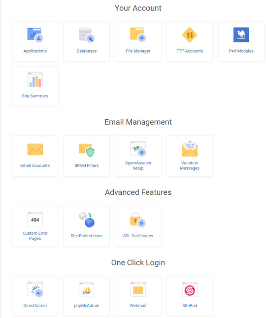Open the Site Redirections globe icon
This screenshot has height=318, width=266.
point(87,220)
